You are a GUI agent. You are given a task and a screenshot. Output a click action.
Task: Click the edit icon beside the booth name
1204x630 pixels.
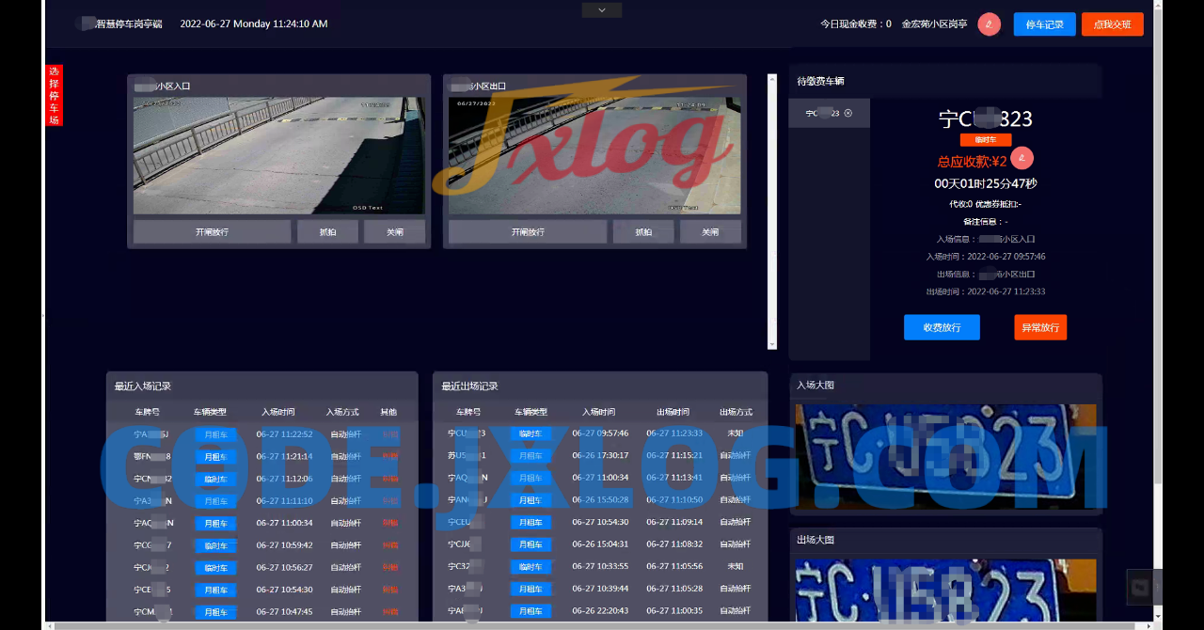click(x=989, y=24)
